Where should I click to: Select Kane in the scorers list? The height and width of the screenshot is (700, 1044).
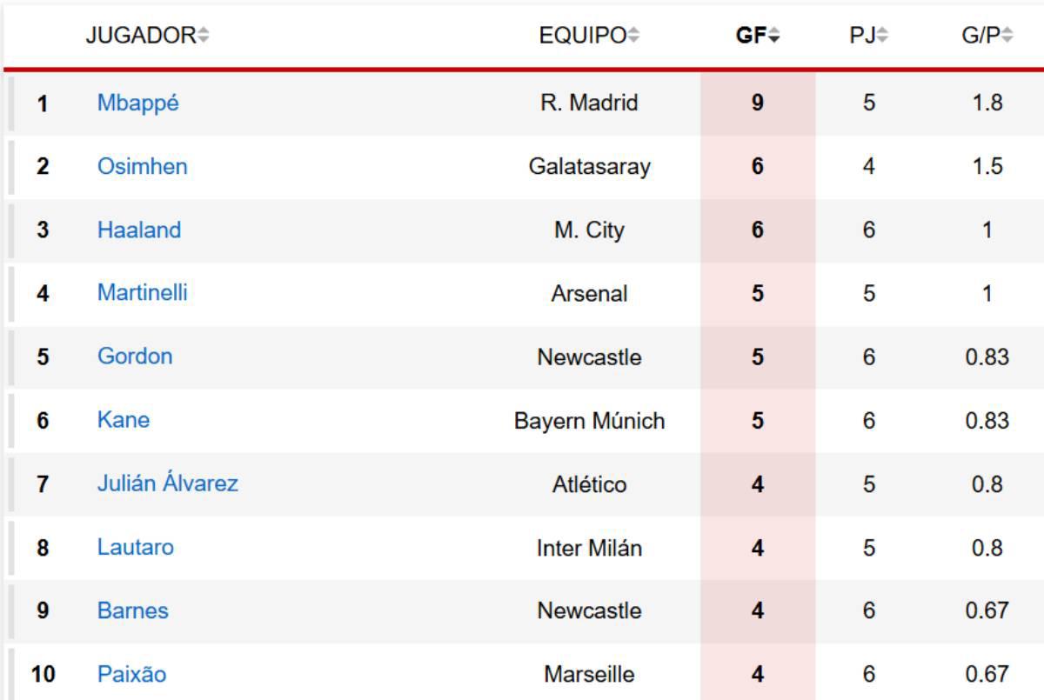coord(122,420)
